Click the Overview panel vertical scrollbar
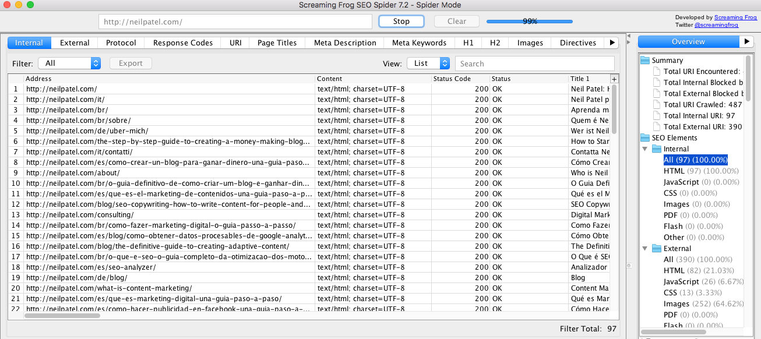This screenshot has width=761, height=339. [748, 79]
